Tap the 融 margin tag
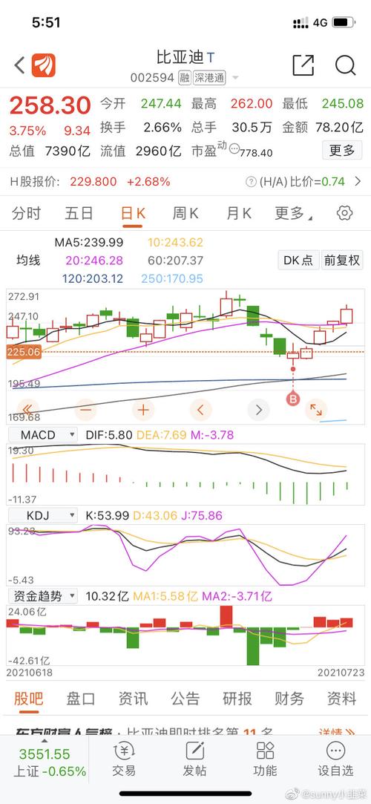The width and height of the screenshot is (371, 804). point(185,78)
